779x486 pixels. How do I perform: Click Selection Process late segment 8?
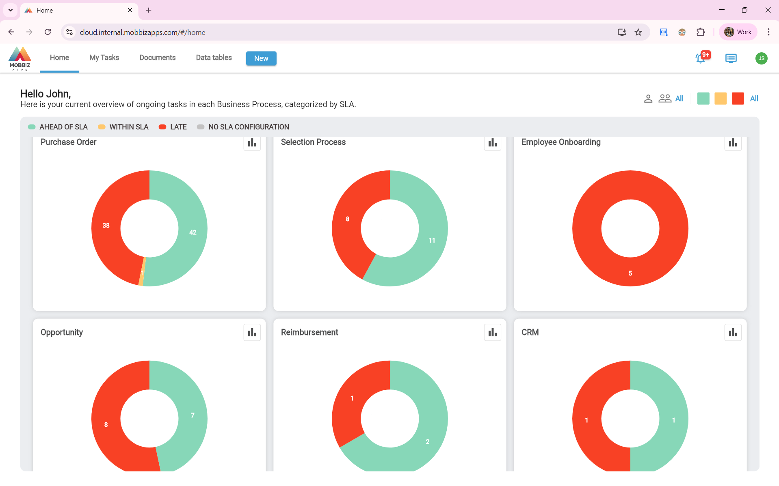(347, 219)
